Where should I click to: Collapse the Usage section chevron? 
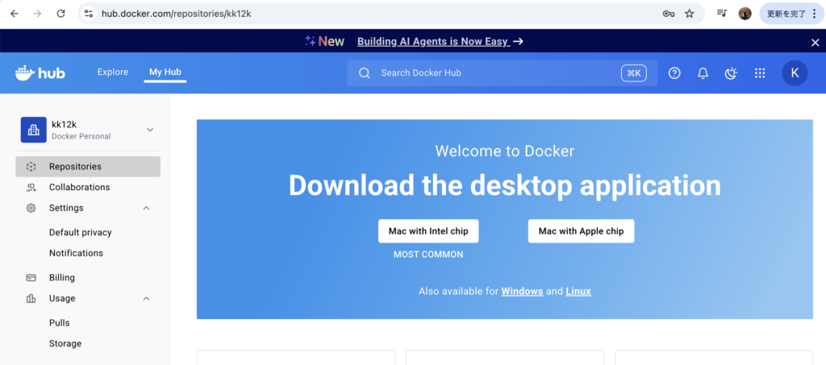tap(147, 299)
